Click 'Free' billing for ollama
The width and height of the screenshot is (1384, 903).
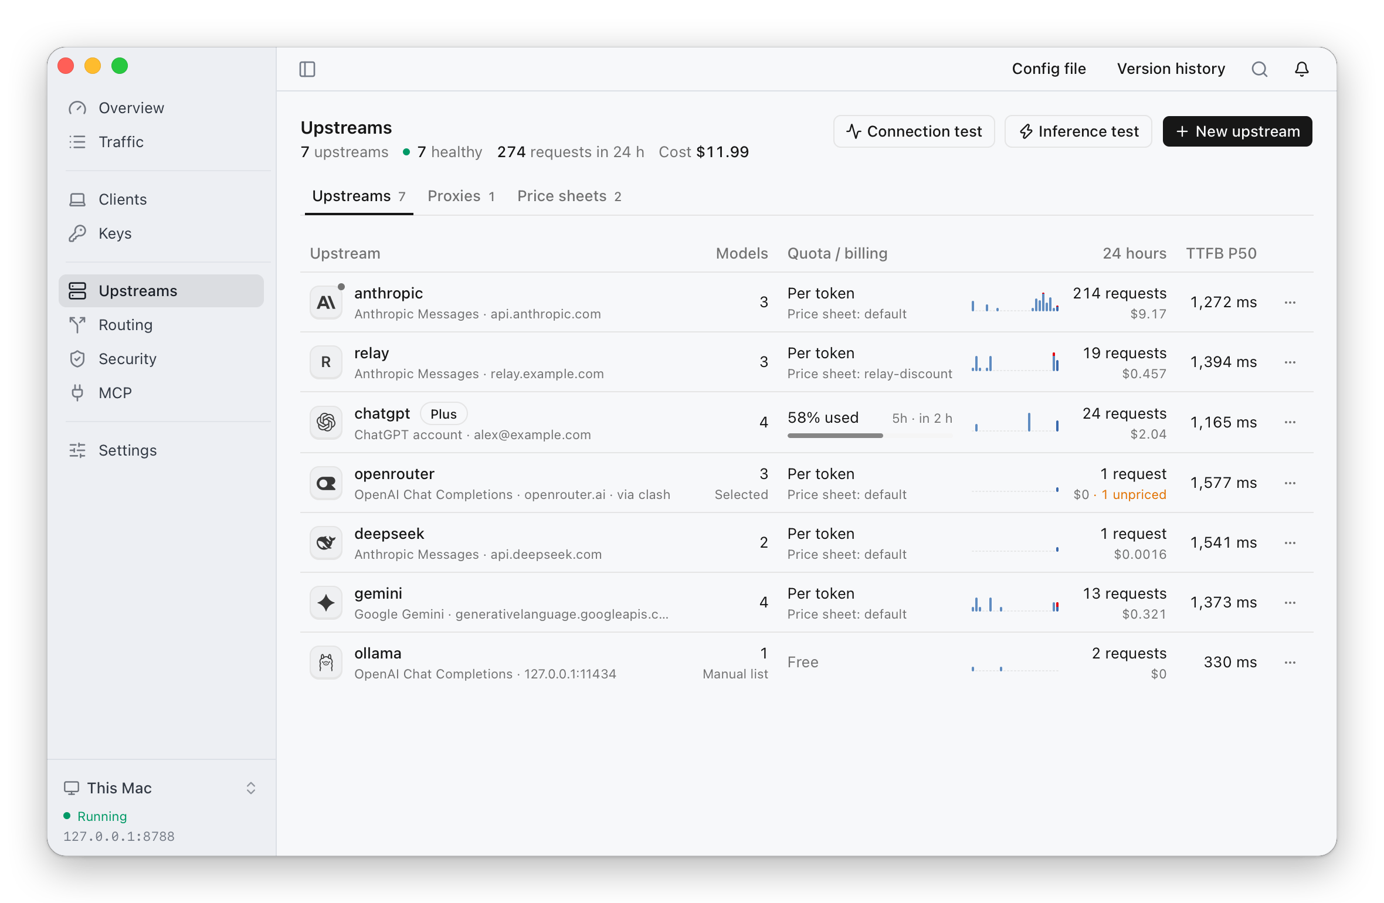pos(803,663)
